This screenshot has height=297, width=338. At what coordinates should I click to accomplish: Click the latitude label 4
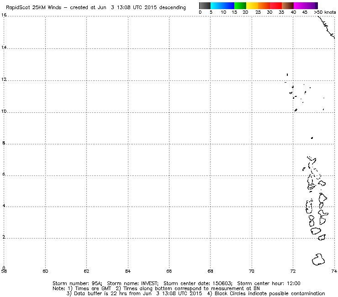(4, 205)
